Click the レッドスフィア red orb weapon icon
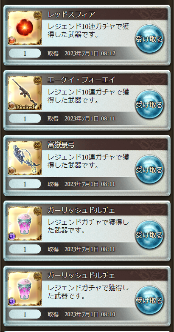The height and width of the screenshot is (332, 174). (x=25, y=28)
